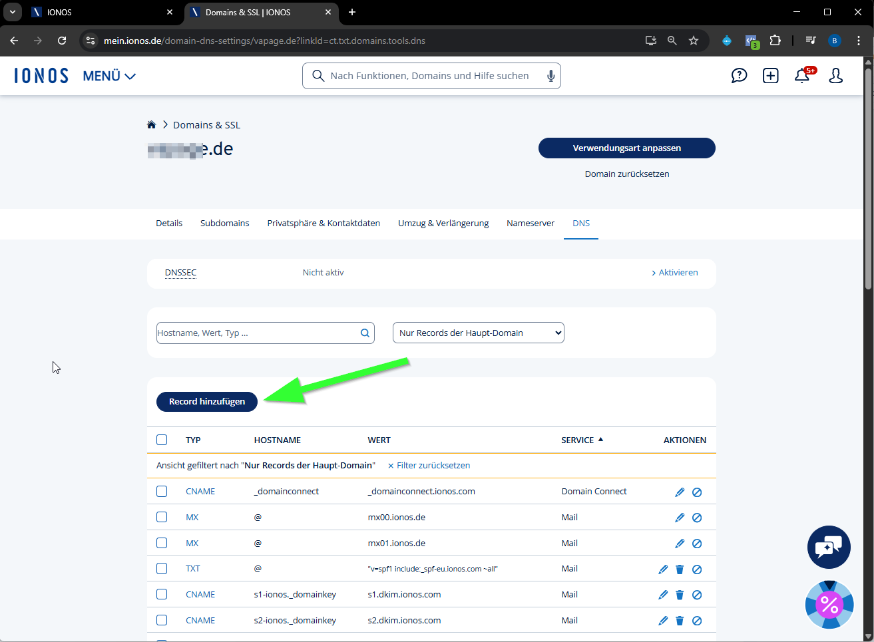
Task: Disable the s1-ionos._domainkey record
Action: [x=697, y=595]
